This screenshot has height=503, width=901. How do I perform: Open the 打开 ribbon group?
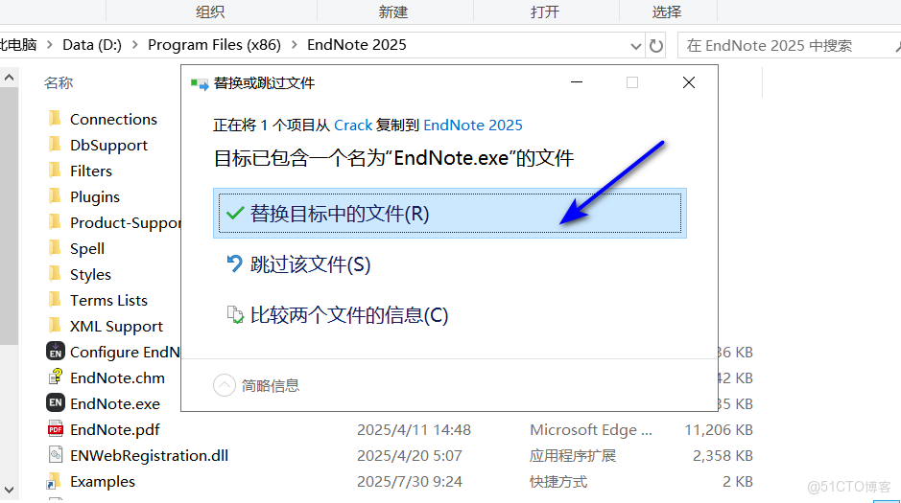tap(545, 11)
